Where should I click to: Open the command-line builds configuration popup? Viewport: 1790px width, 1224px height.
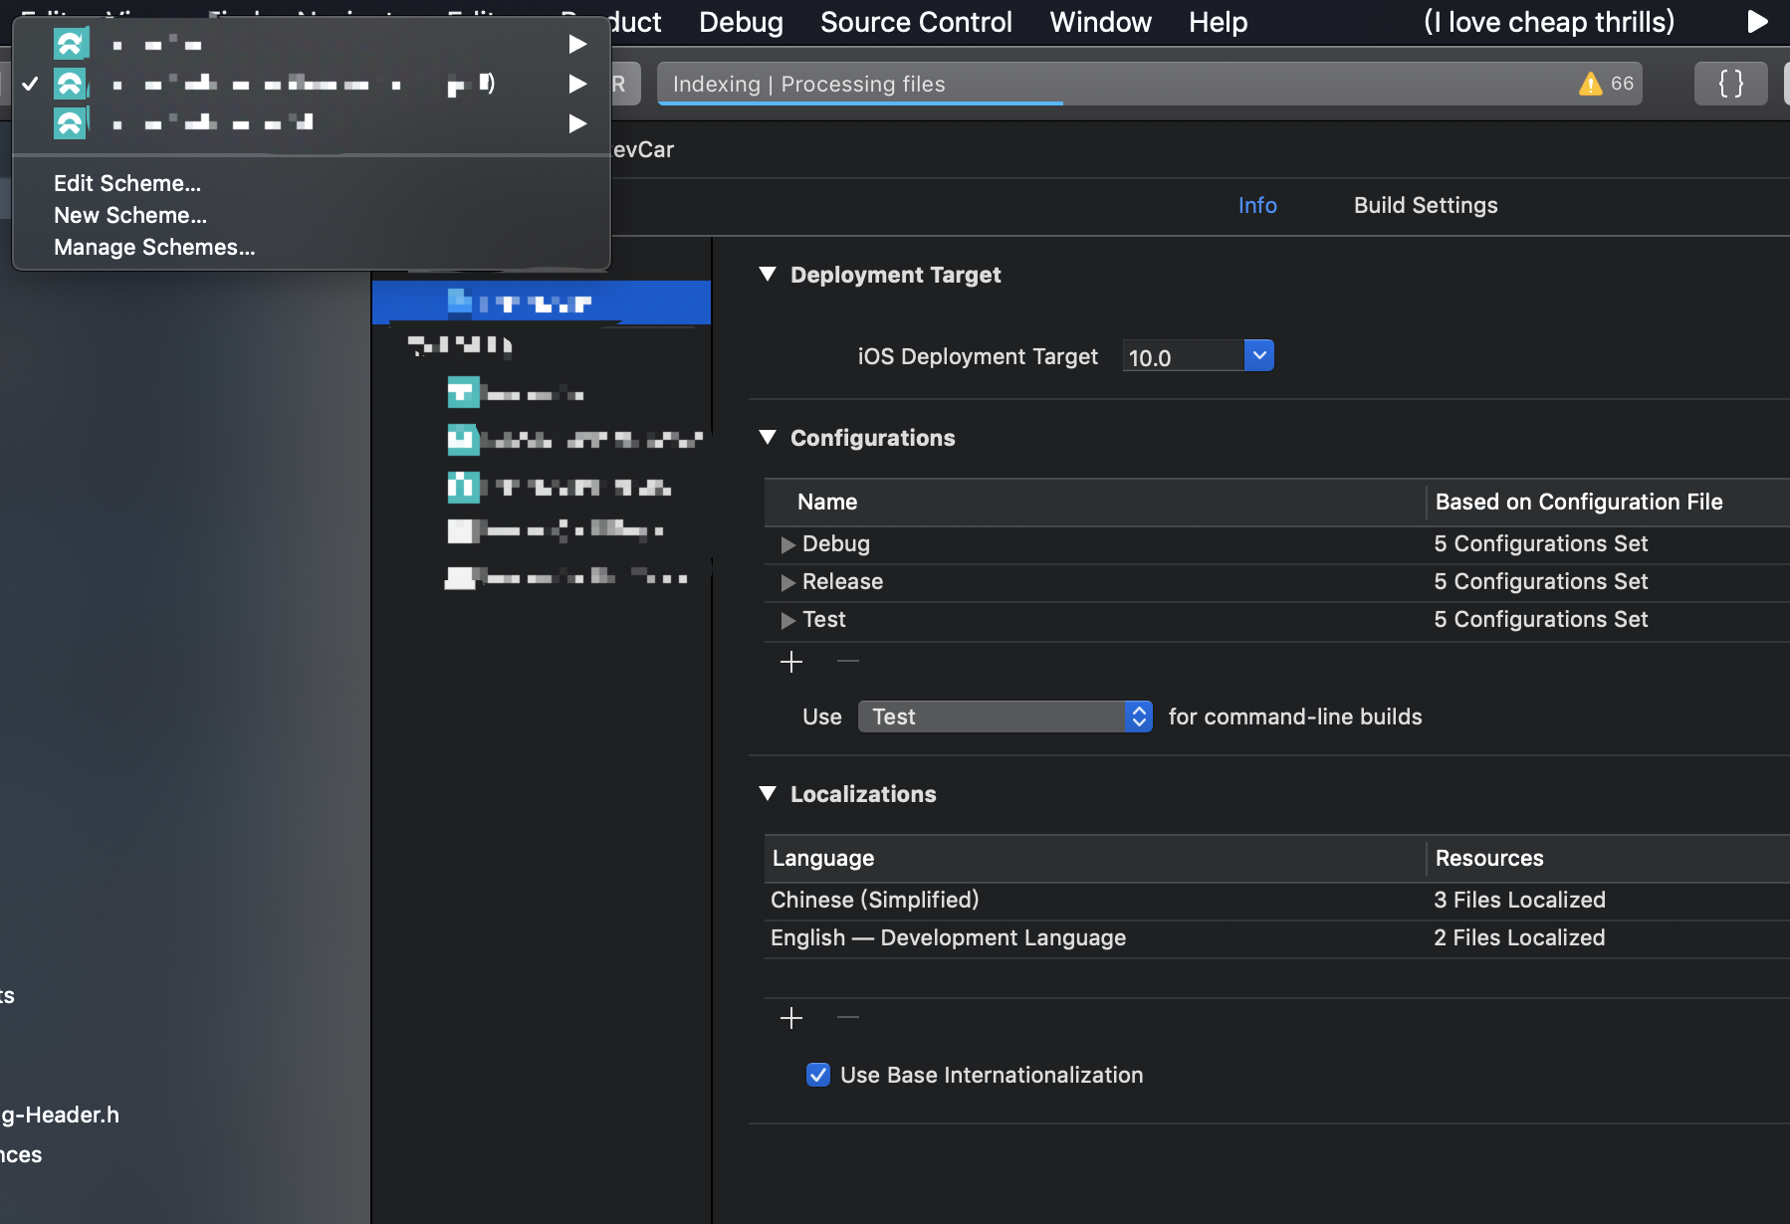tap(1006, 716)
